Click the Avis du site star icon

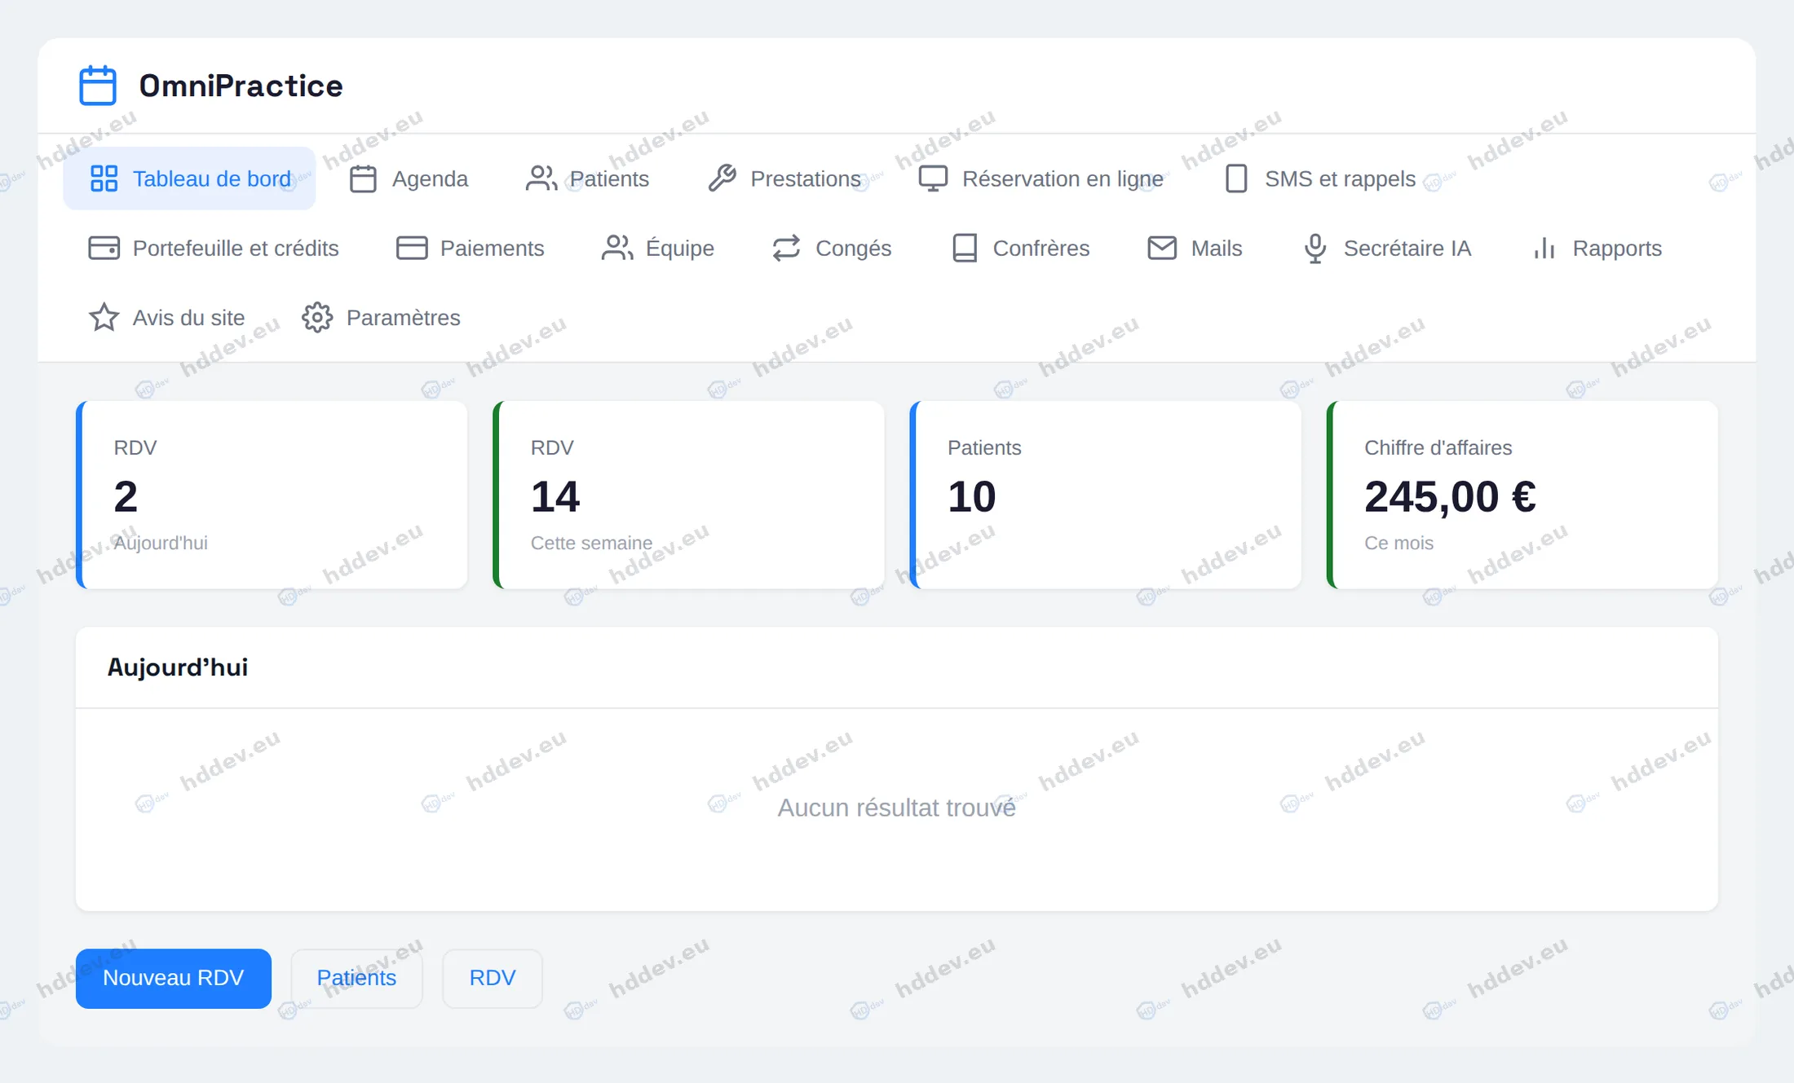point(104,317)
